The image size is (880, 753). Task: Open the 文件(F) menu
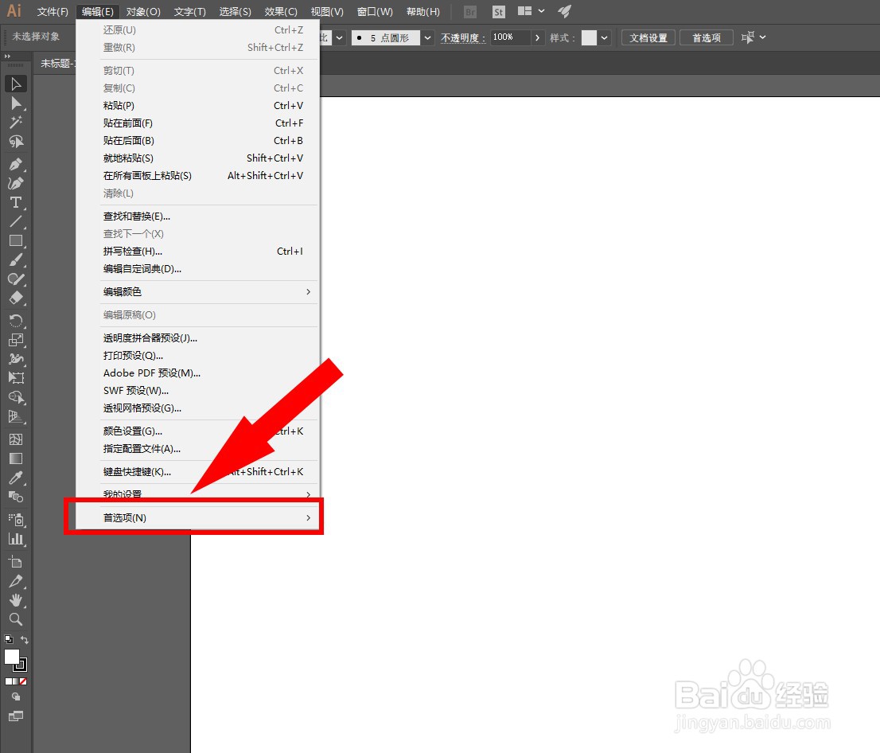tap(53, 12)
